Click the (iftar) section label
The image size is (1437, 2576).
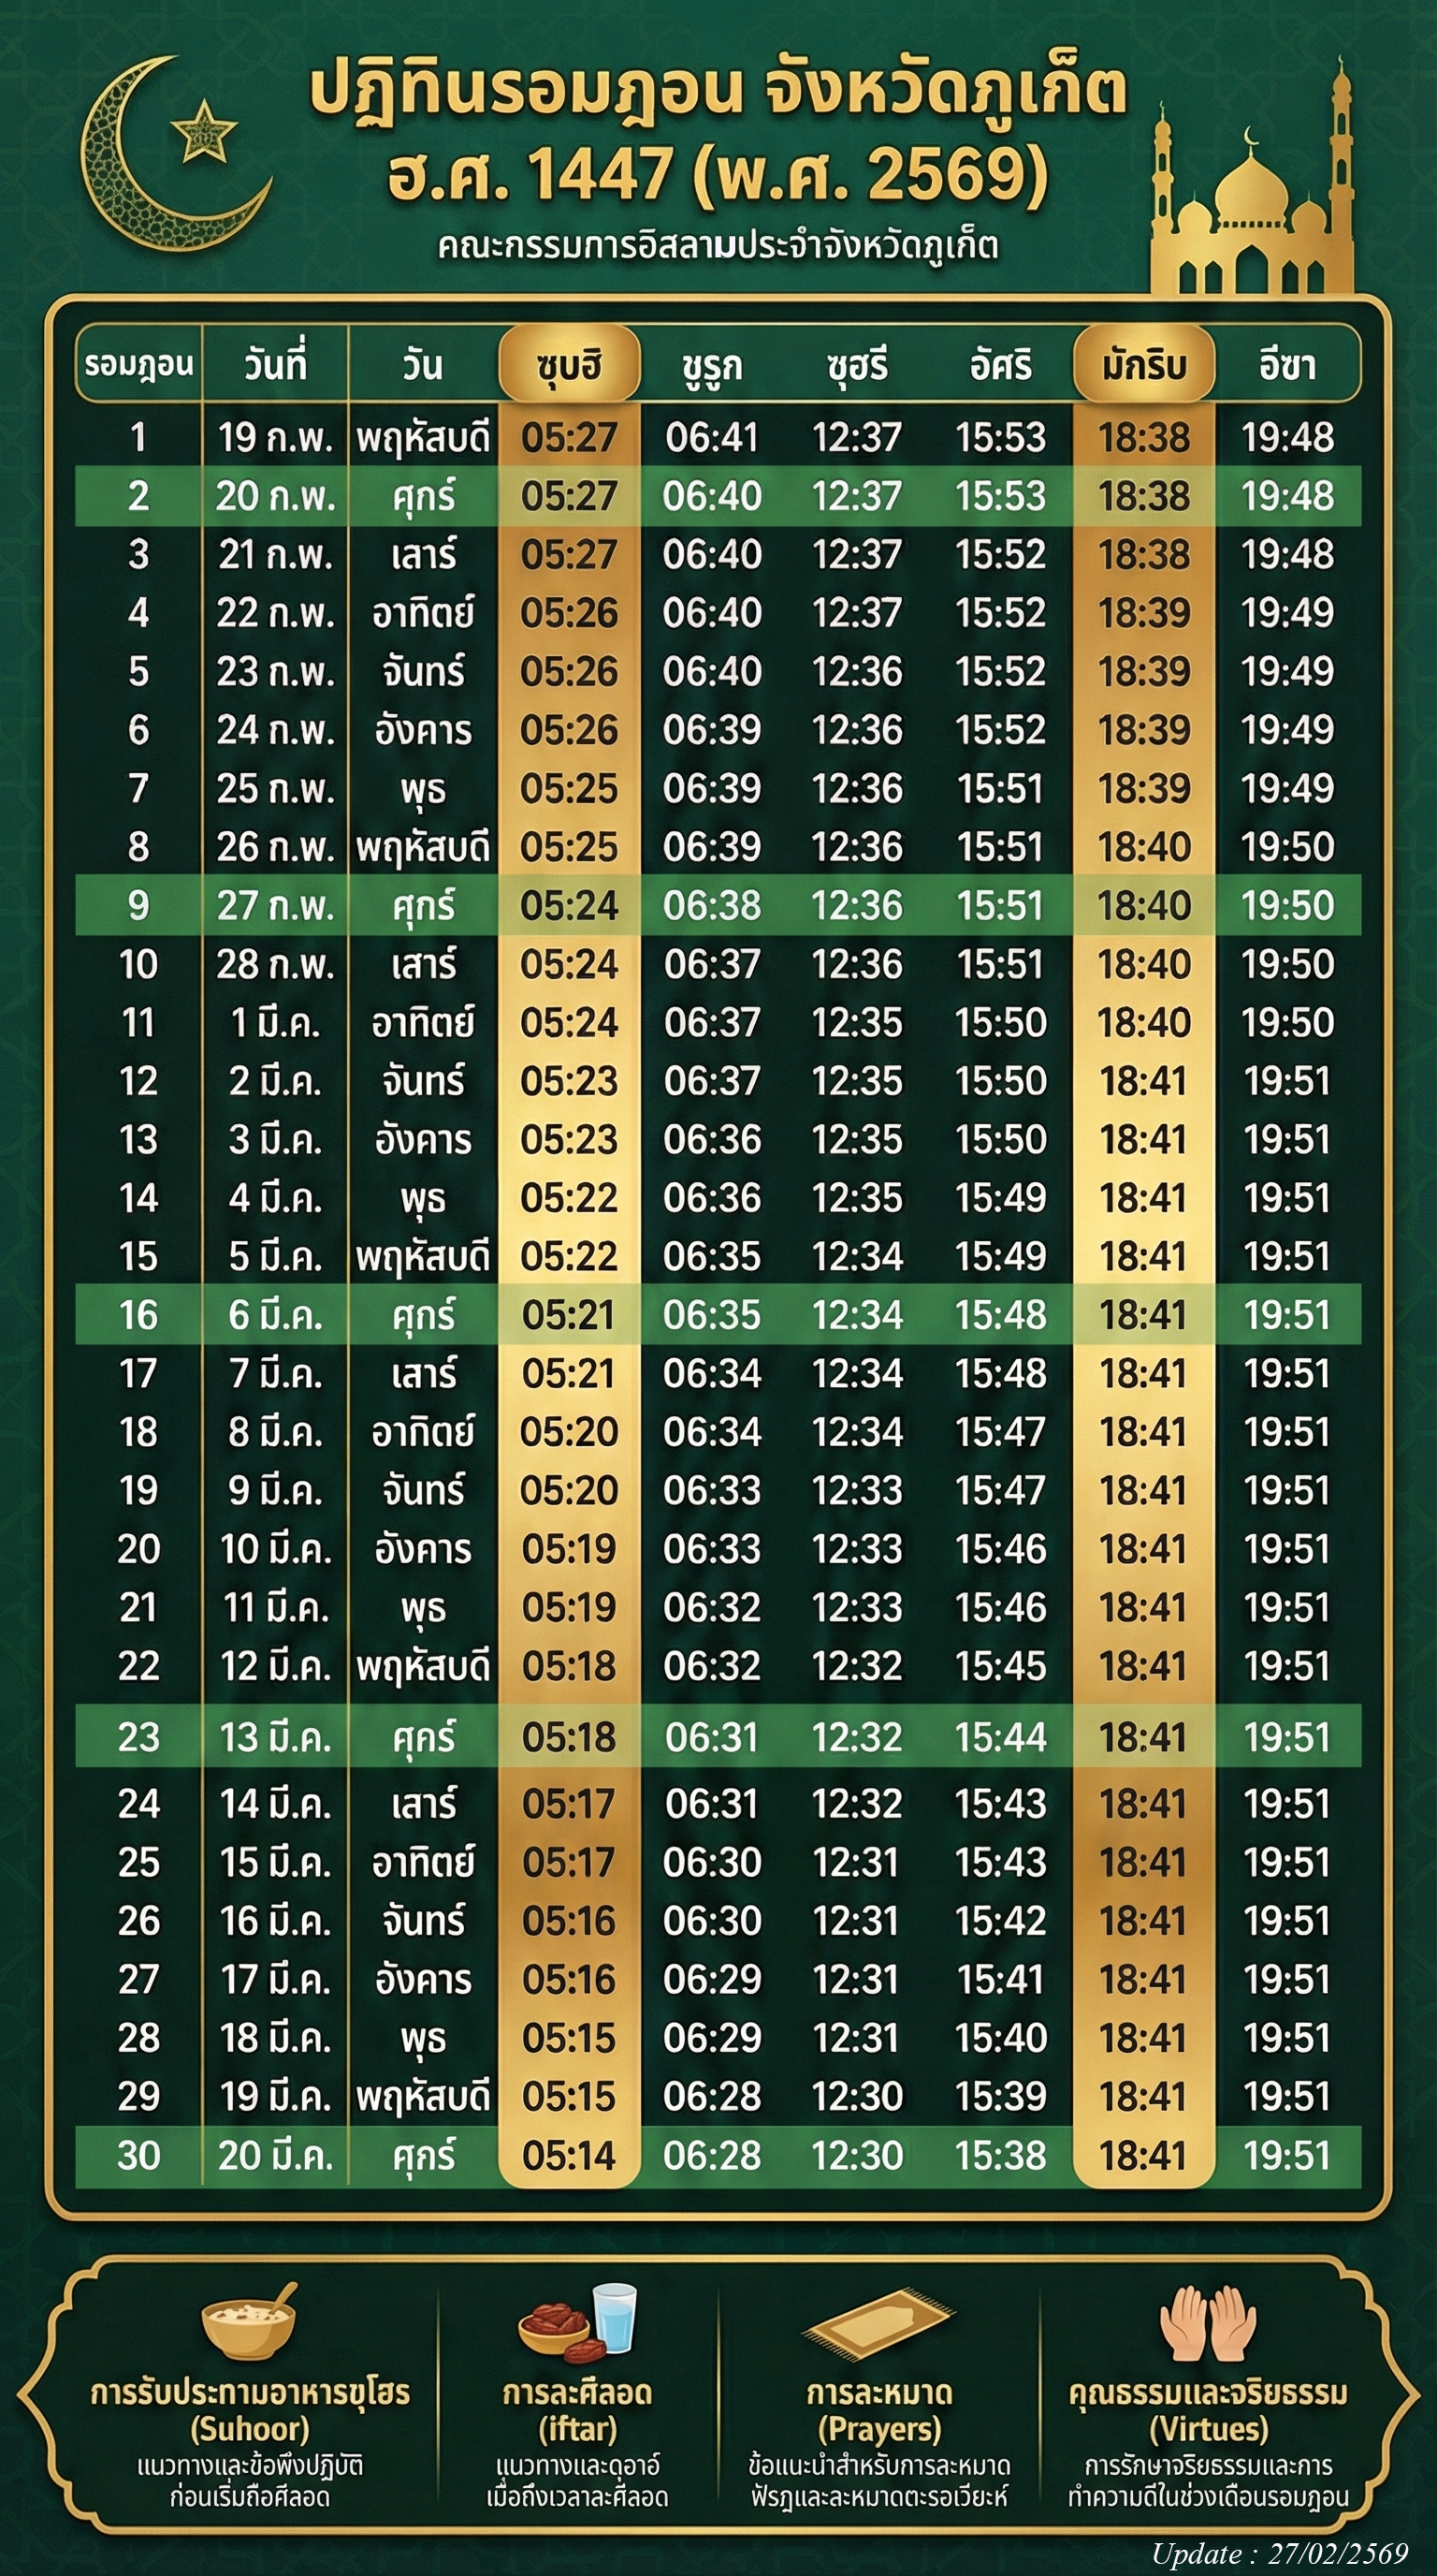(x=577, y=2429)
